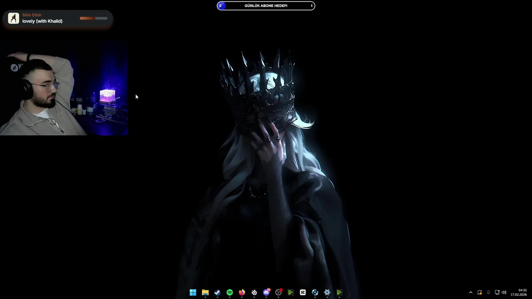532x299 pixels.
Task: Open Discord with the notification badge
Action: 266,292
